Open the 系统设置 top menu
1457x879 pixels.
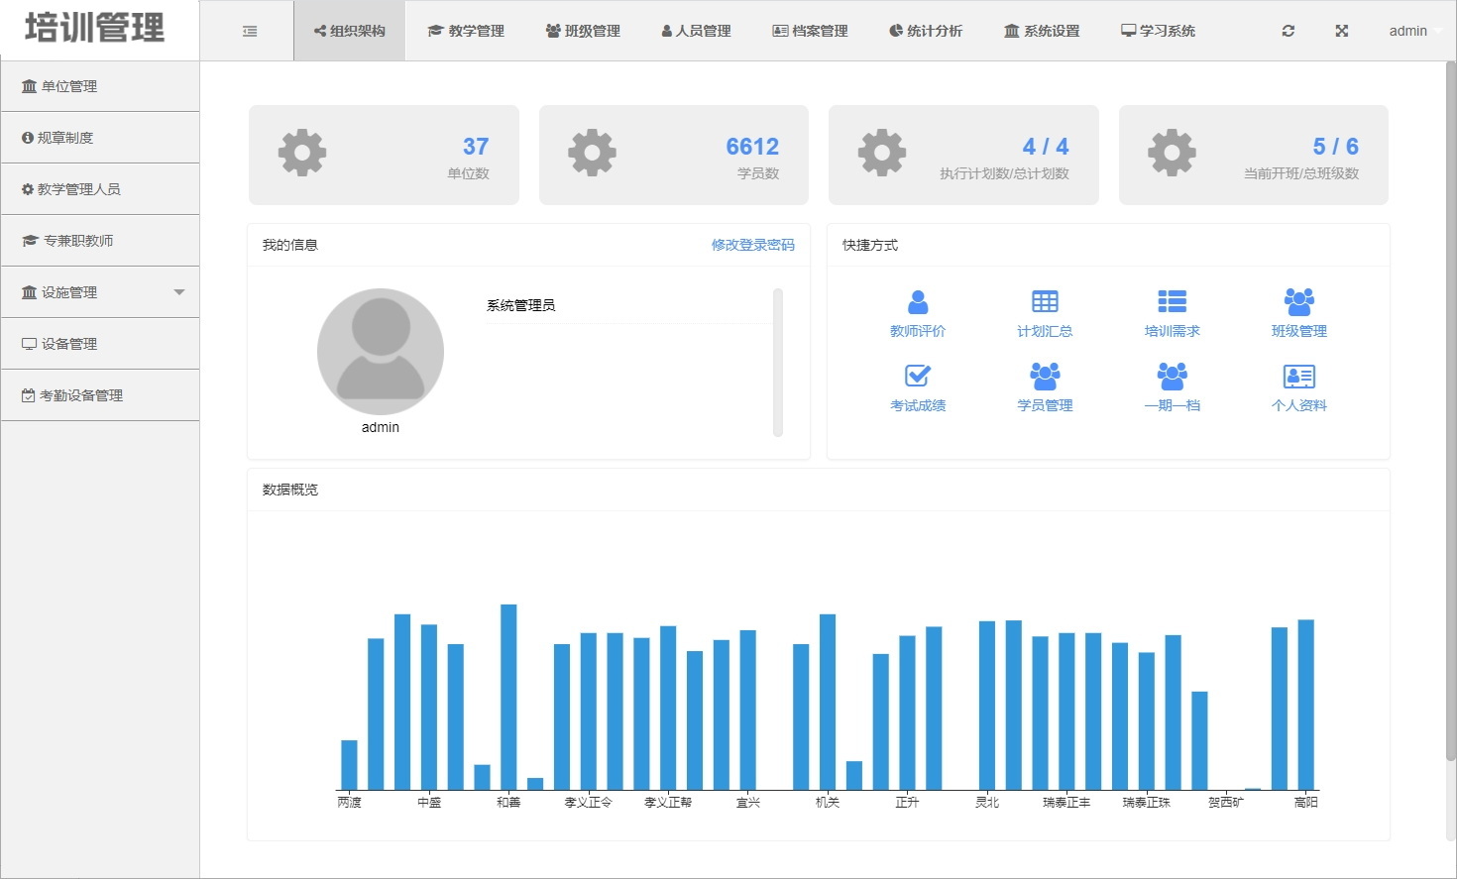click(1042, 31)
